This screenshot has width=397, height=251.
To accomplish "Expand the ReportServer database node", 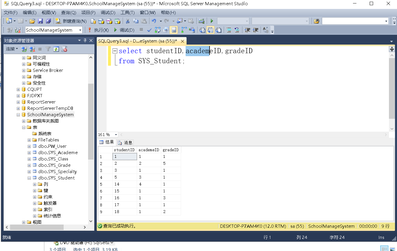I will point(18,102).
